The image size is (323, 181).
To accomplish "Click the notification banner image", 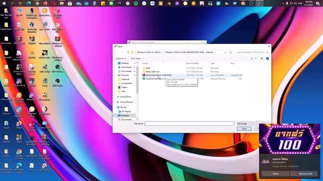I will click(x=290, y=139).
